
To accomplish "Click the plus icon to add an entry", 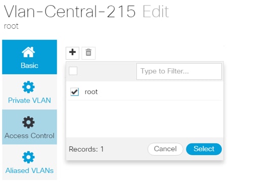I will pyautogui.click(x=72, y=53).
